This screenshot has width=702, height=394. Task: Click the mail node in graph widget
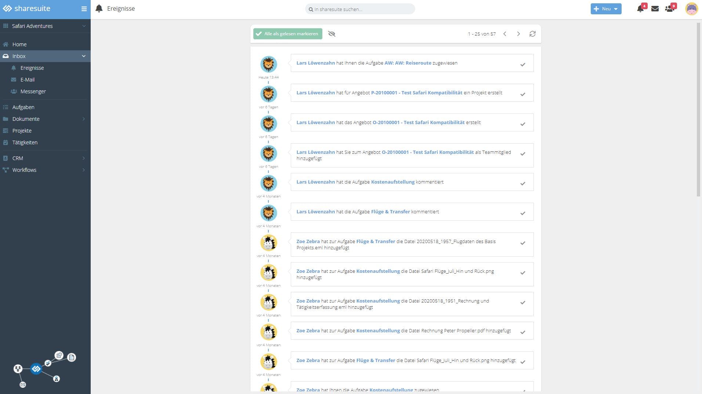(23, 384)
